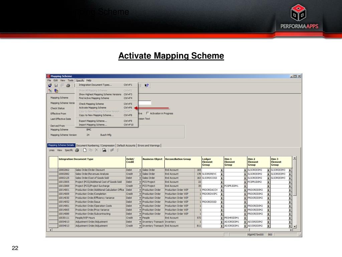Image resolution: width=342 pixels, height=257 pixels.
Task: Open the File menu
Action: 49,80
